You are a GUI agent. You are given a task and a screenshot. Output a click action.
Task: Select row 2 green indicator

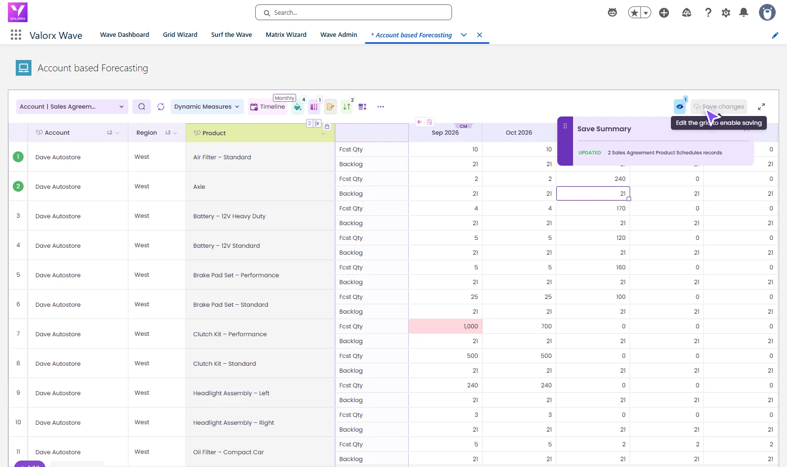[18, 186]
